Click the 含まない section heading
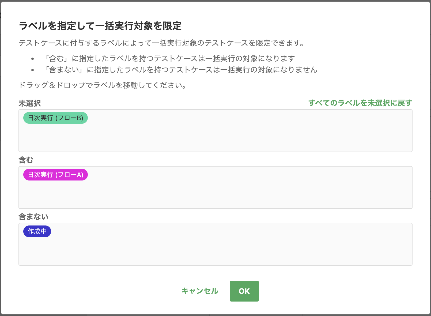Screen dimensions: 431x316 tap(33, 217)
